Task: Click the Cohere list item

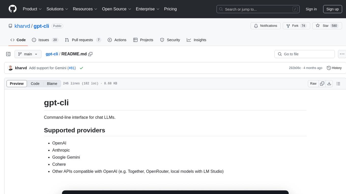Action: click(x=59, y=164)
